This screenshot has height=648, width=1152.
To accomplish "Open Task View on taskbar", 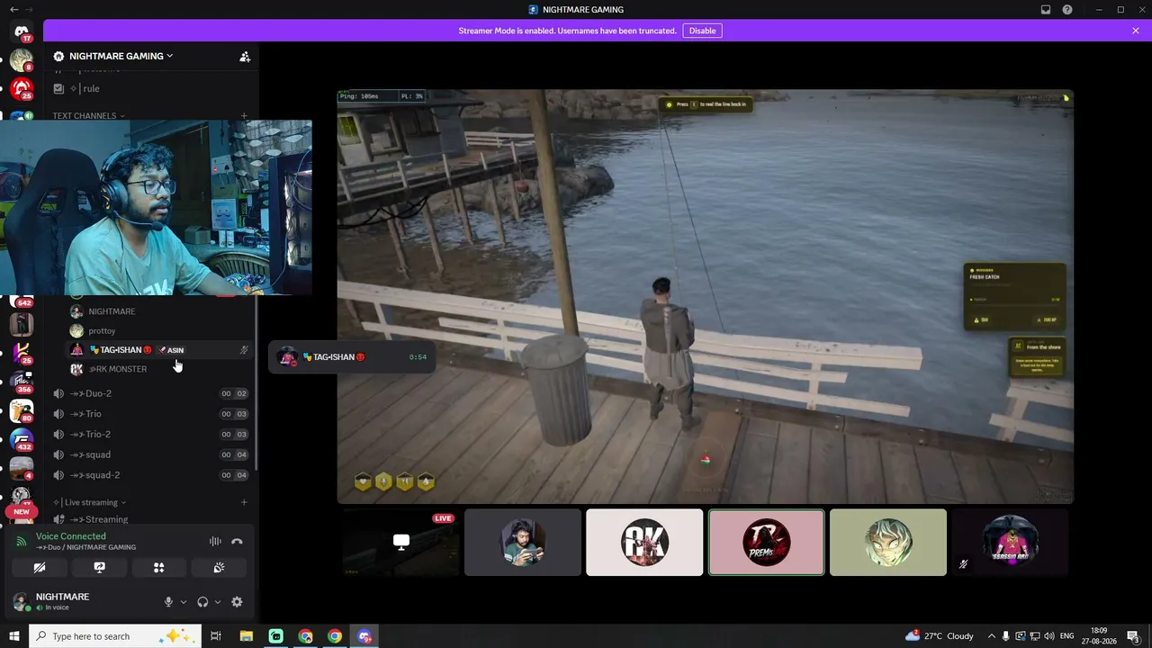I will [x=216, y=636].
